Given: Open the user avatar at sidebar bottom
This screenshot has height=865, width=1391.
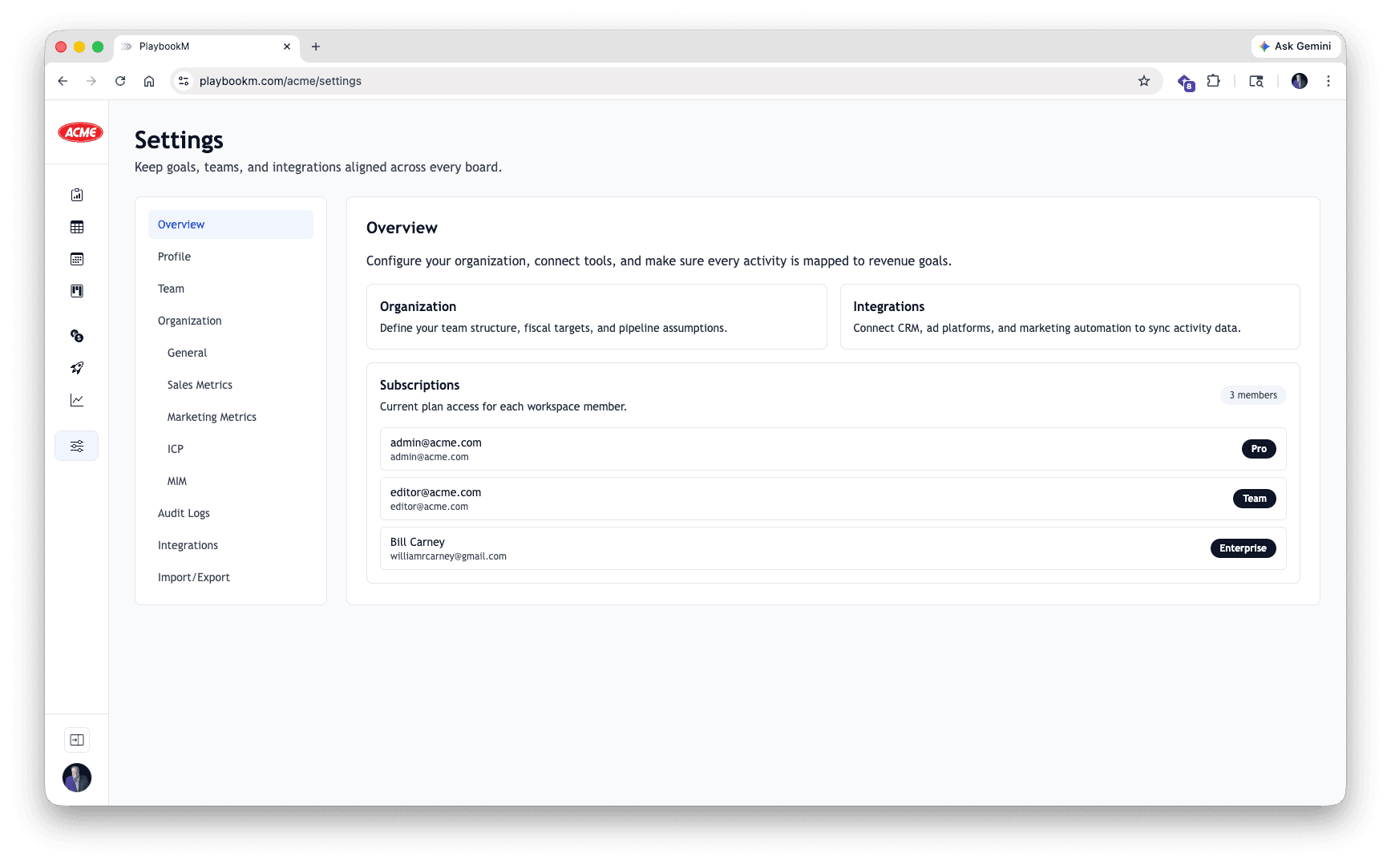Looking at the screenshot, I should 76,778.
